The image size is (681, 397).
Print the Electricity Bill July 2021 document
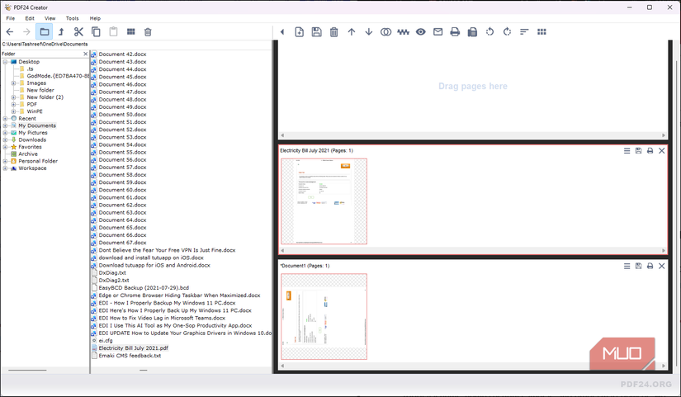tap(650, 151)
